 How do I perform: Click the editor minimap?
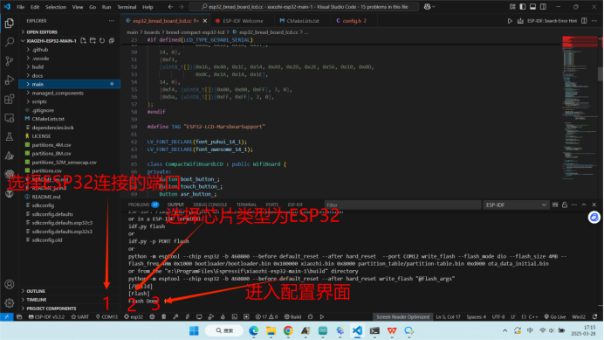click(x=580, y=108)
